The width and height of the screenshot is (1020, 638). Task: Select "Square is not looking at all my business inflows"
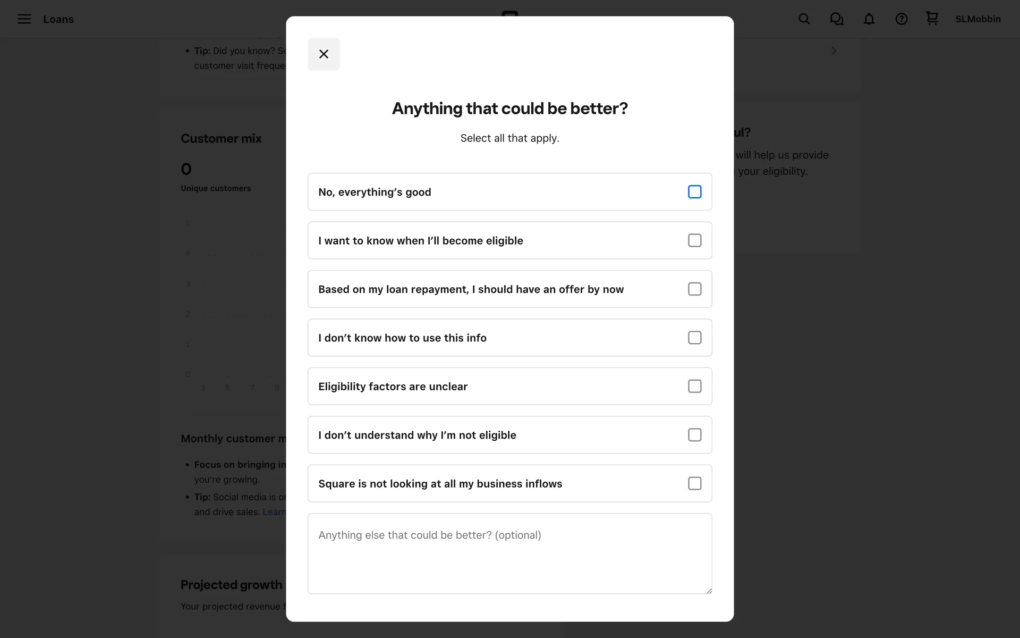coord(694,484)
